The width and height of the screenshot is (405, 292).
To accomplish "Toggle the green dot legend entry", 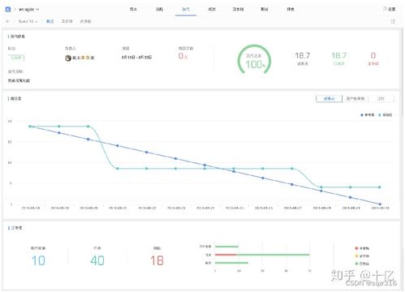I will click(x=362, y=264).
